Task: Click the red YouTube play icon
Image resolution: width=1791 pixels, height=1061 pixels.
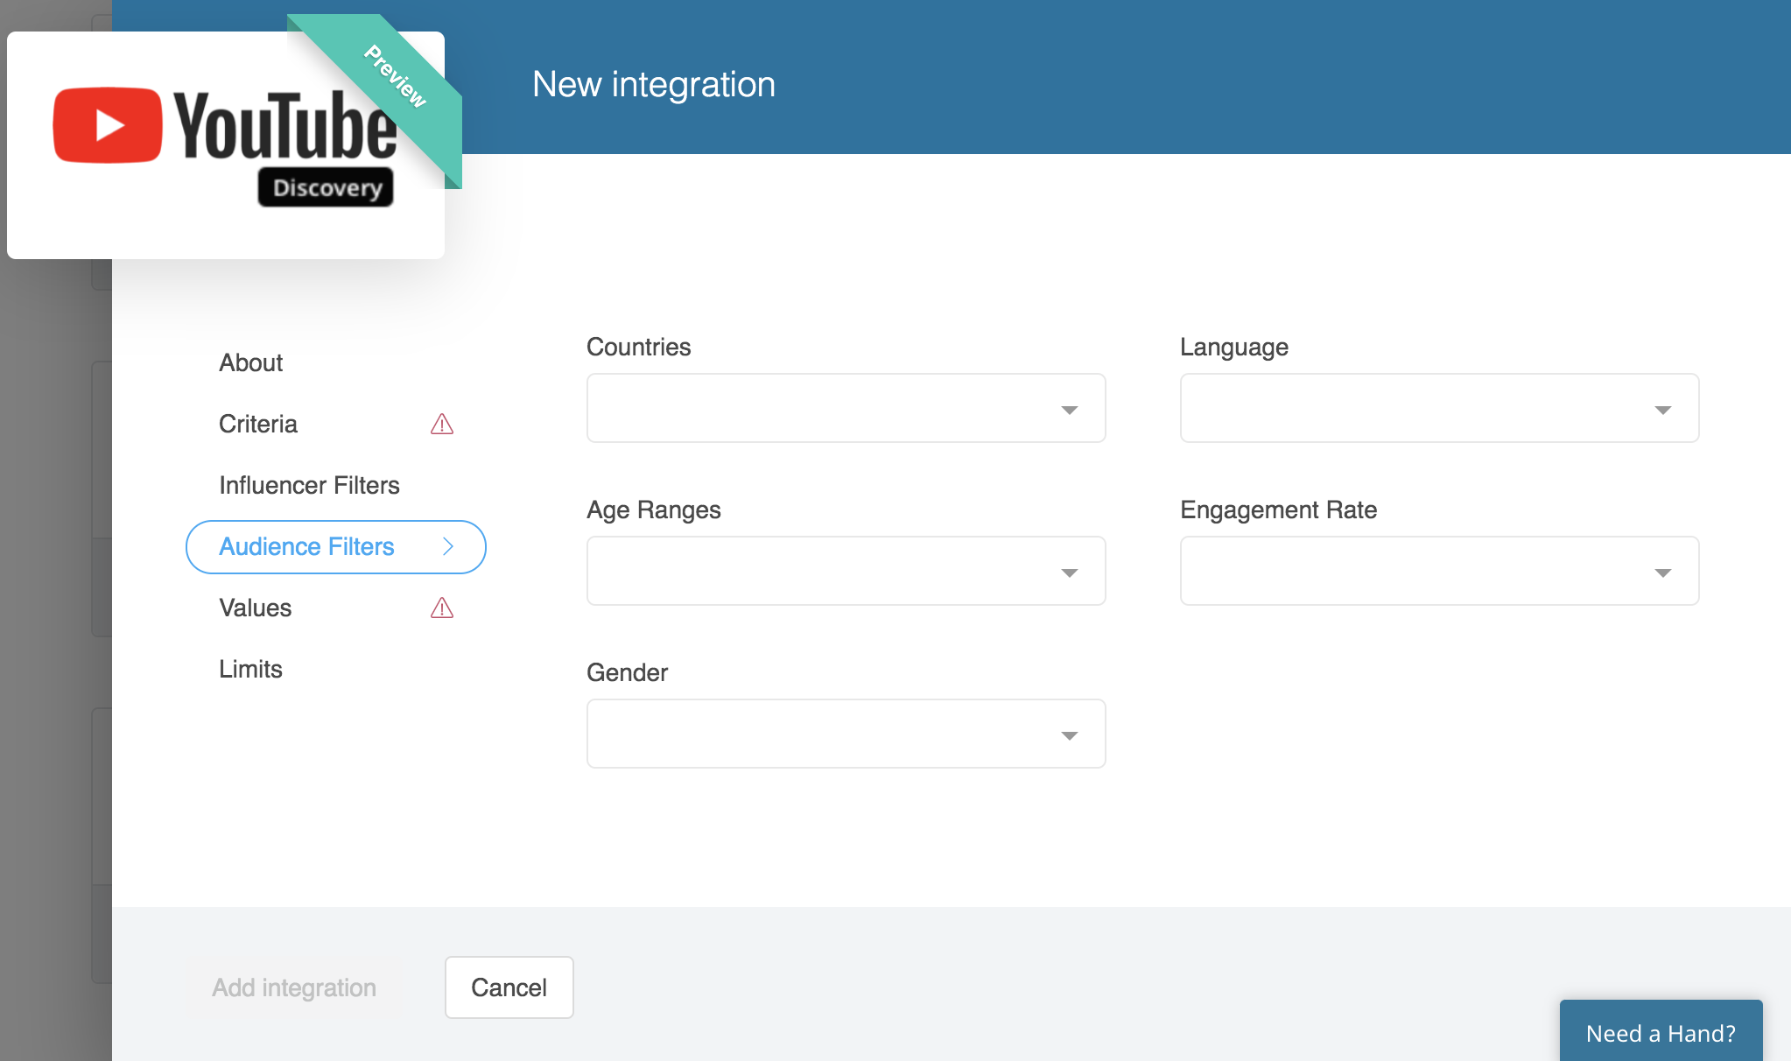Action: [x=108, y=125]
